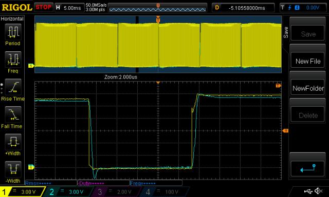Click the New File button
Viewport: 329px width, 197px height.
click(x=307, y=62)
